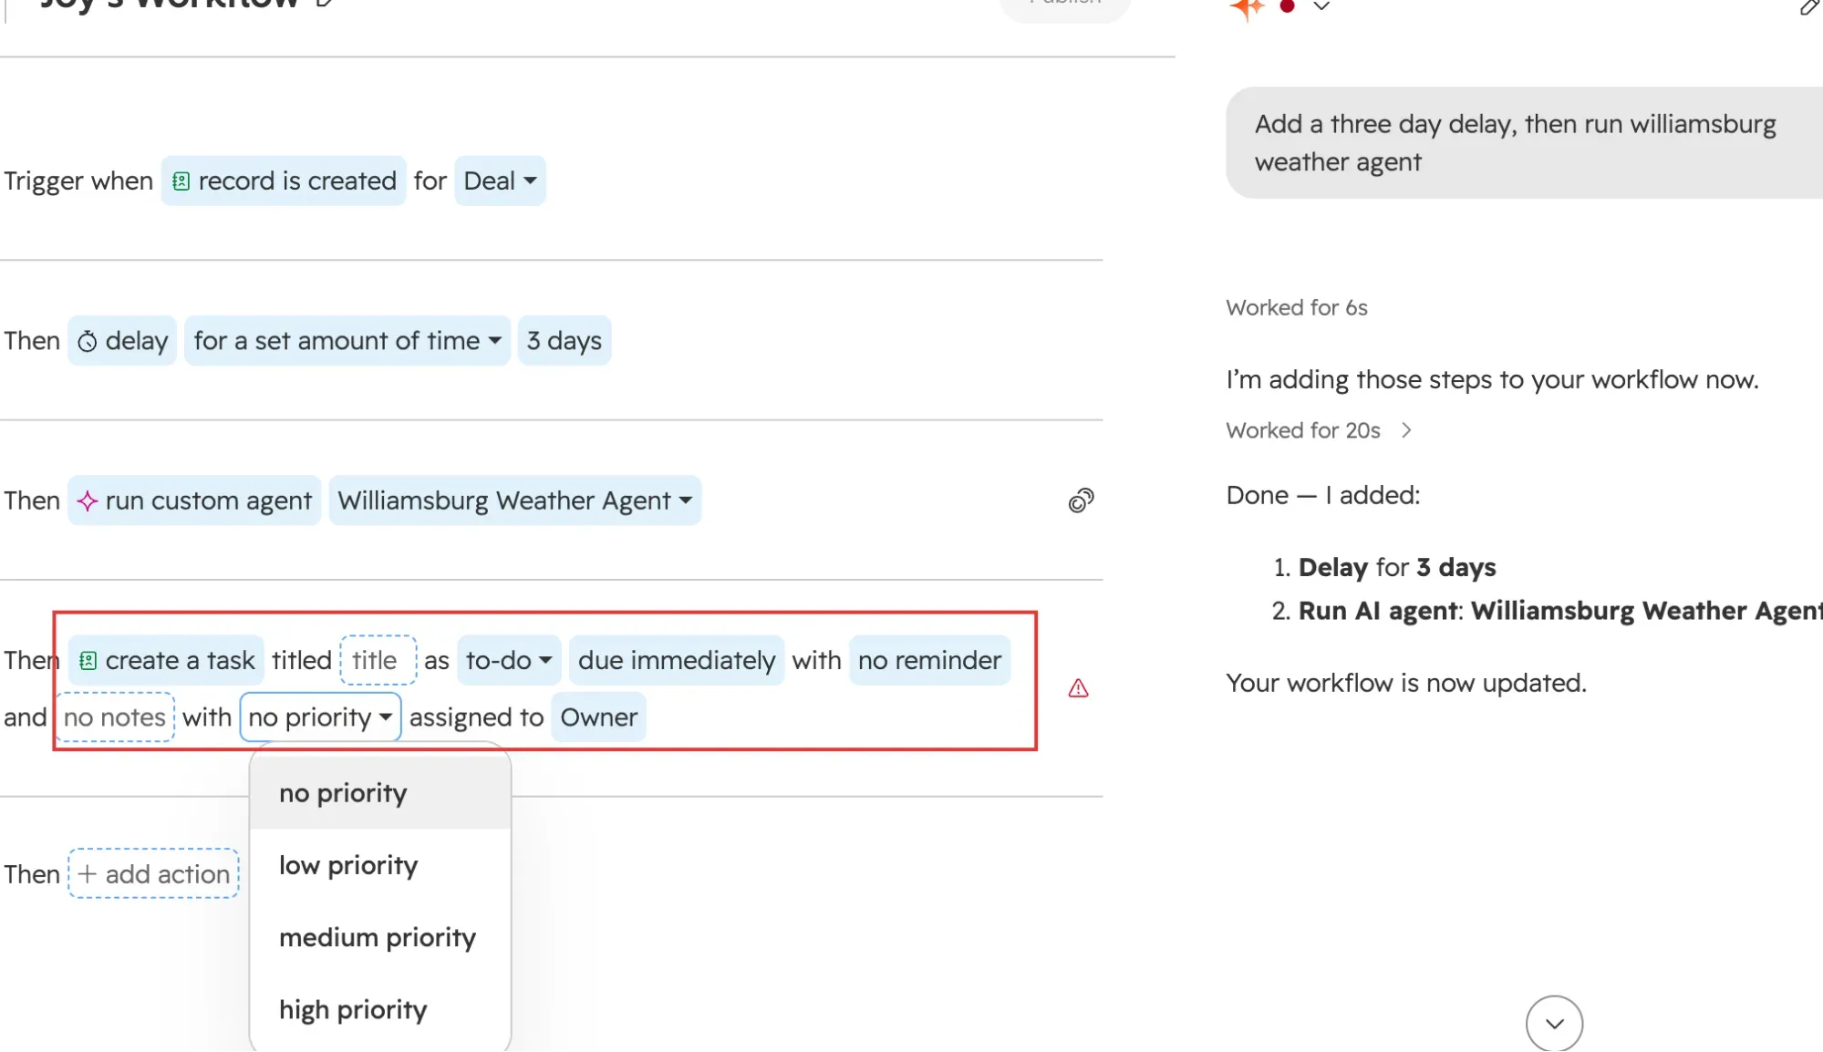
Task: Select high priority from the menu
Action: tap(380, 1009)
